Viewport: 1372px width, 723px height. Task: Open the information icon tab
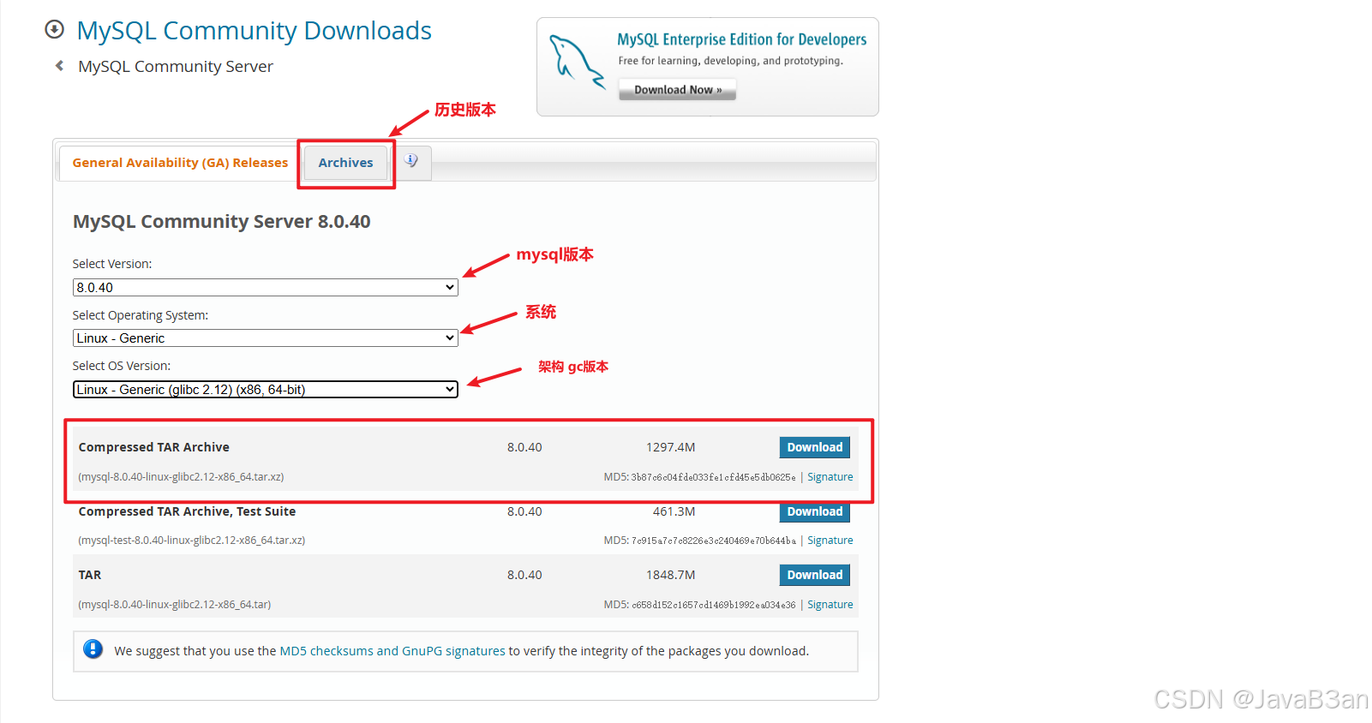tap(411, 161)
